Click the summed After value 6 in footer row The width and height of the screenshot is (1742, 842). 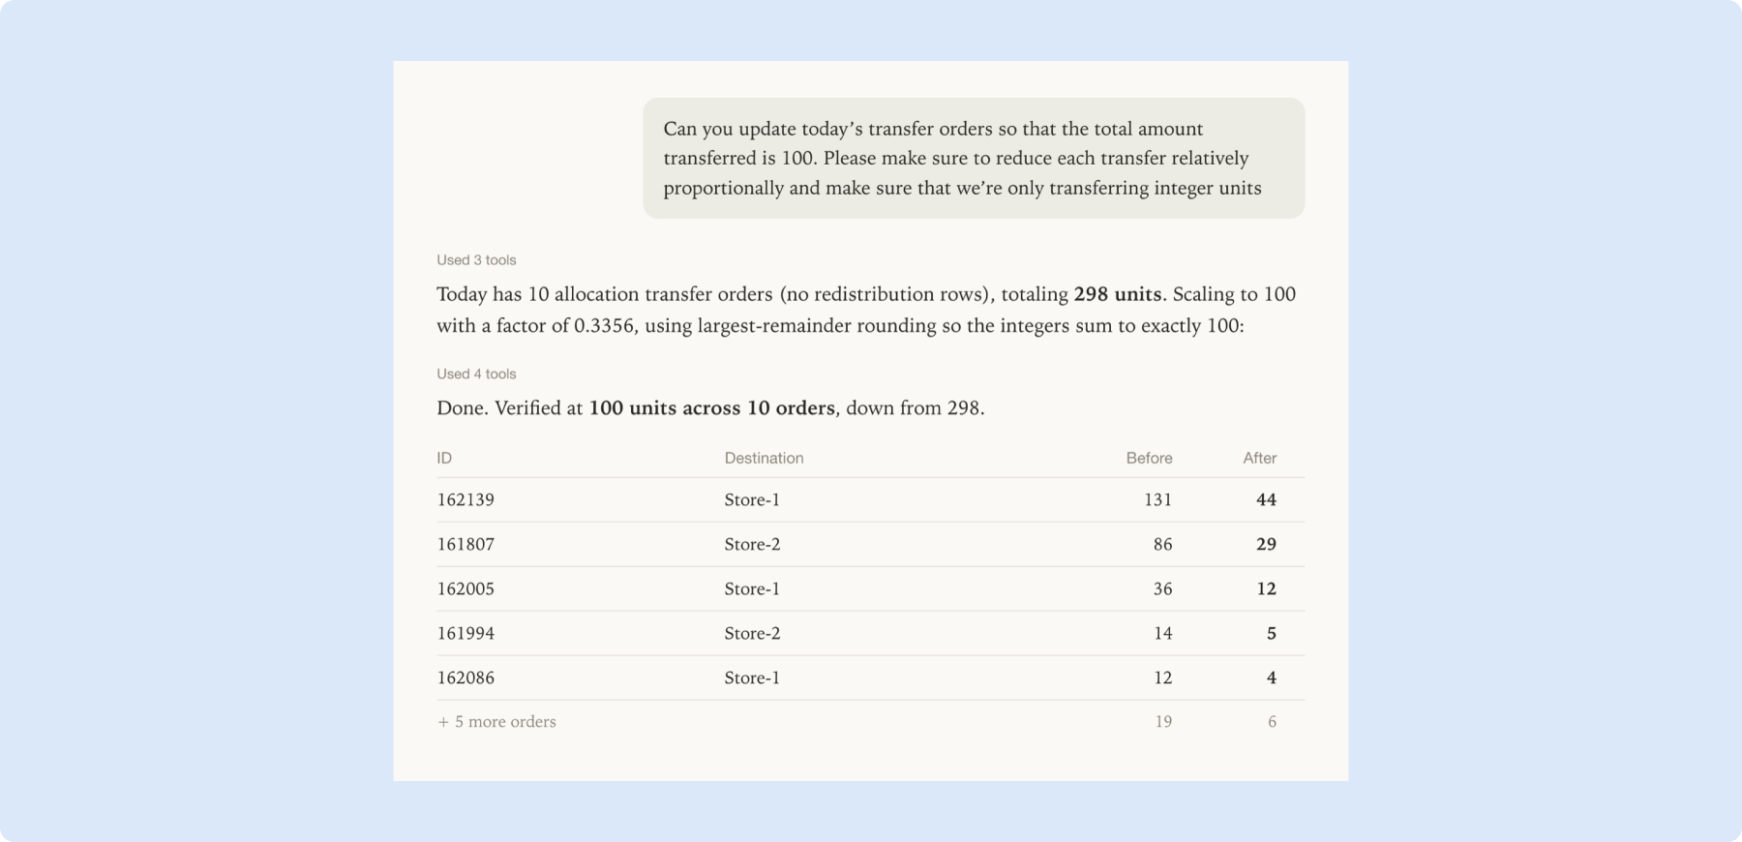[1272, 721]
